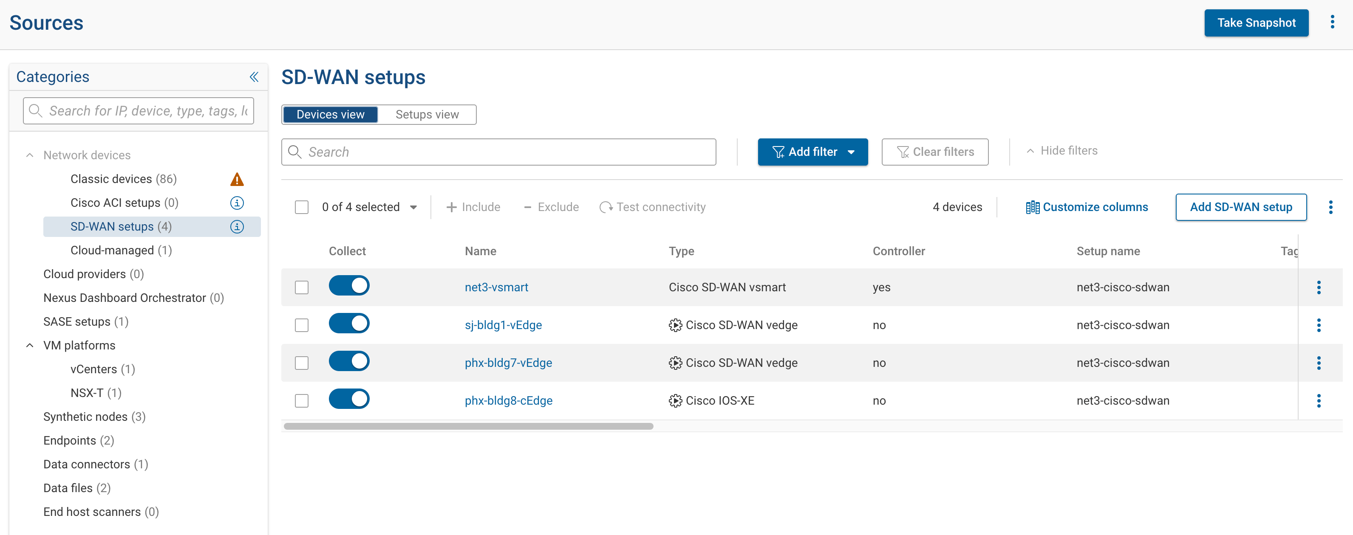Click the info icon next to SD-WAN setups
This screenshot has height=535, width=1353.
[237, 227]
